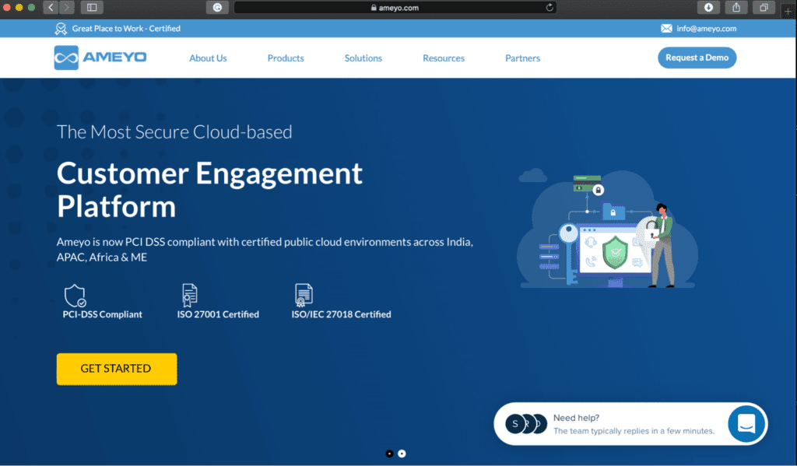Toggle the Safari sidebar icon
797x466 pixels.
tap(92, 7)
